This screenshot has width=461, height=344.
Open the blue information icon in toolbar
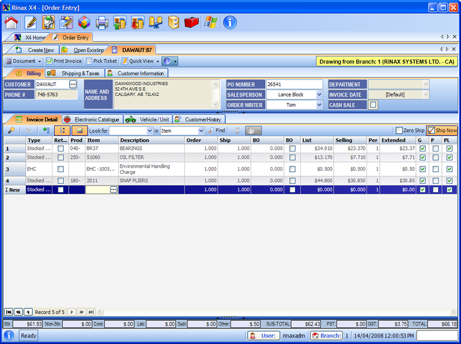click(229, 22)
